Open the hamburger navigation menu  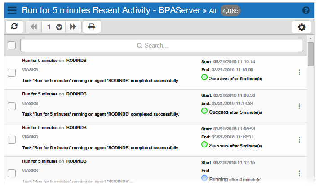point(12,10)
